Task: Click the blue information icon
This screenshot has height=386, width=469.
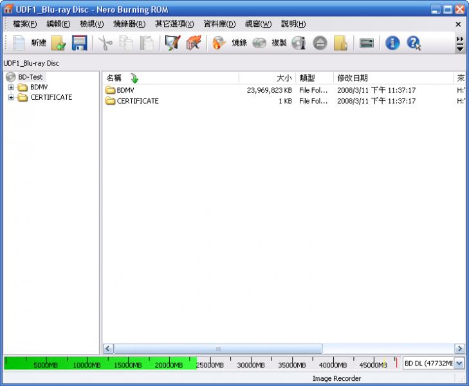Action: [x=392, y=43]
